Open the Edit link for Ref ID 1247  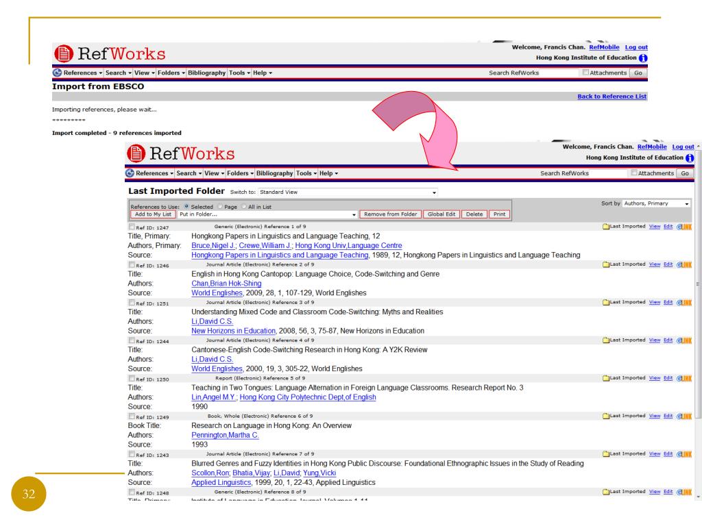668,227
